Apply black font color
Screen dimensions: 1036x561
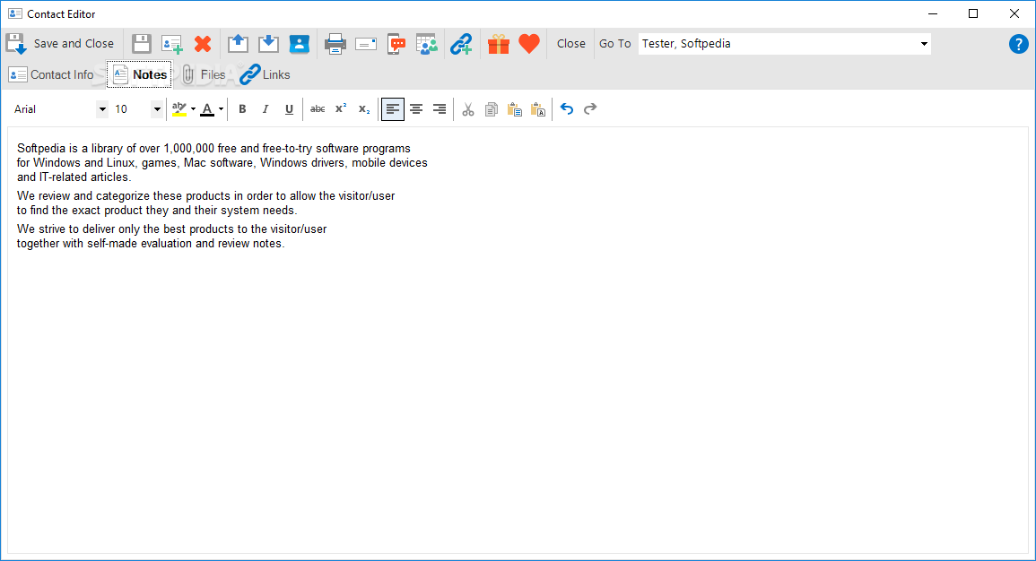coord(207,109)
